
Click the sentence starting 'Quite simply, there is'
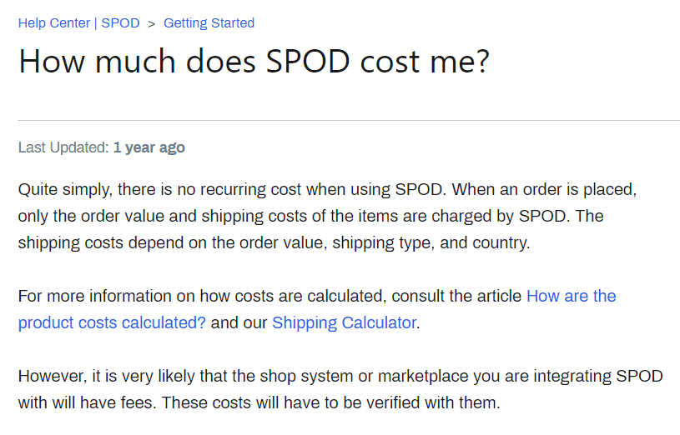232,189
